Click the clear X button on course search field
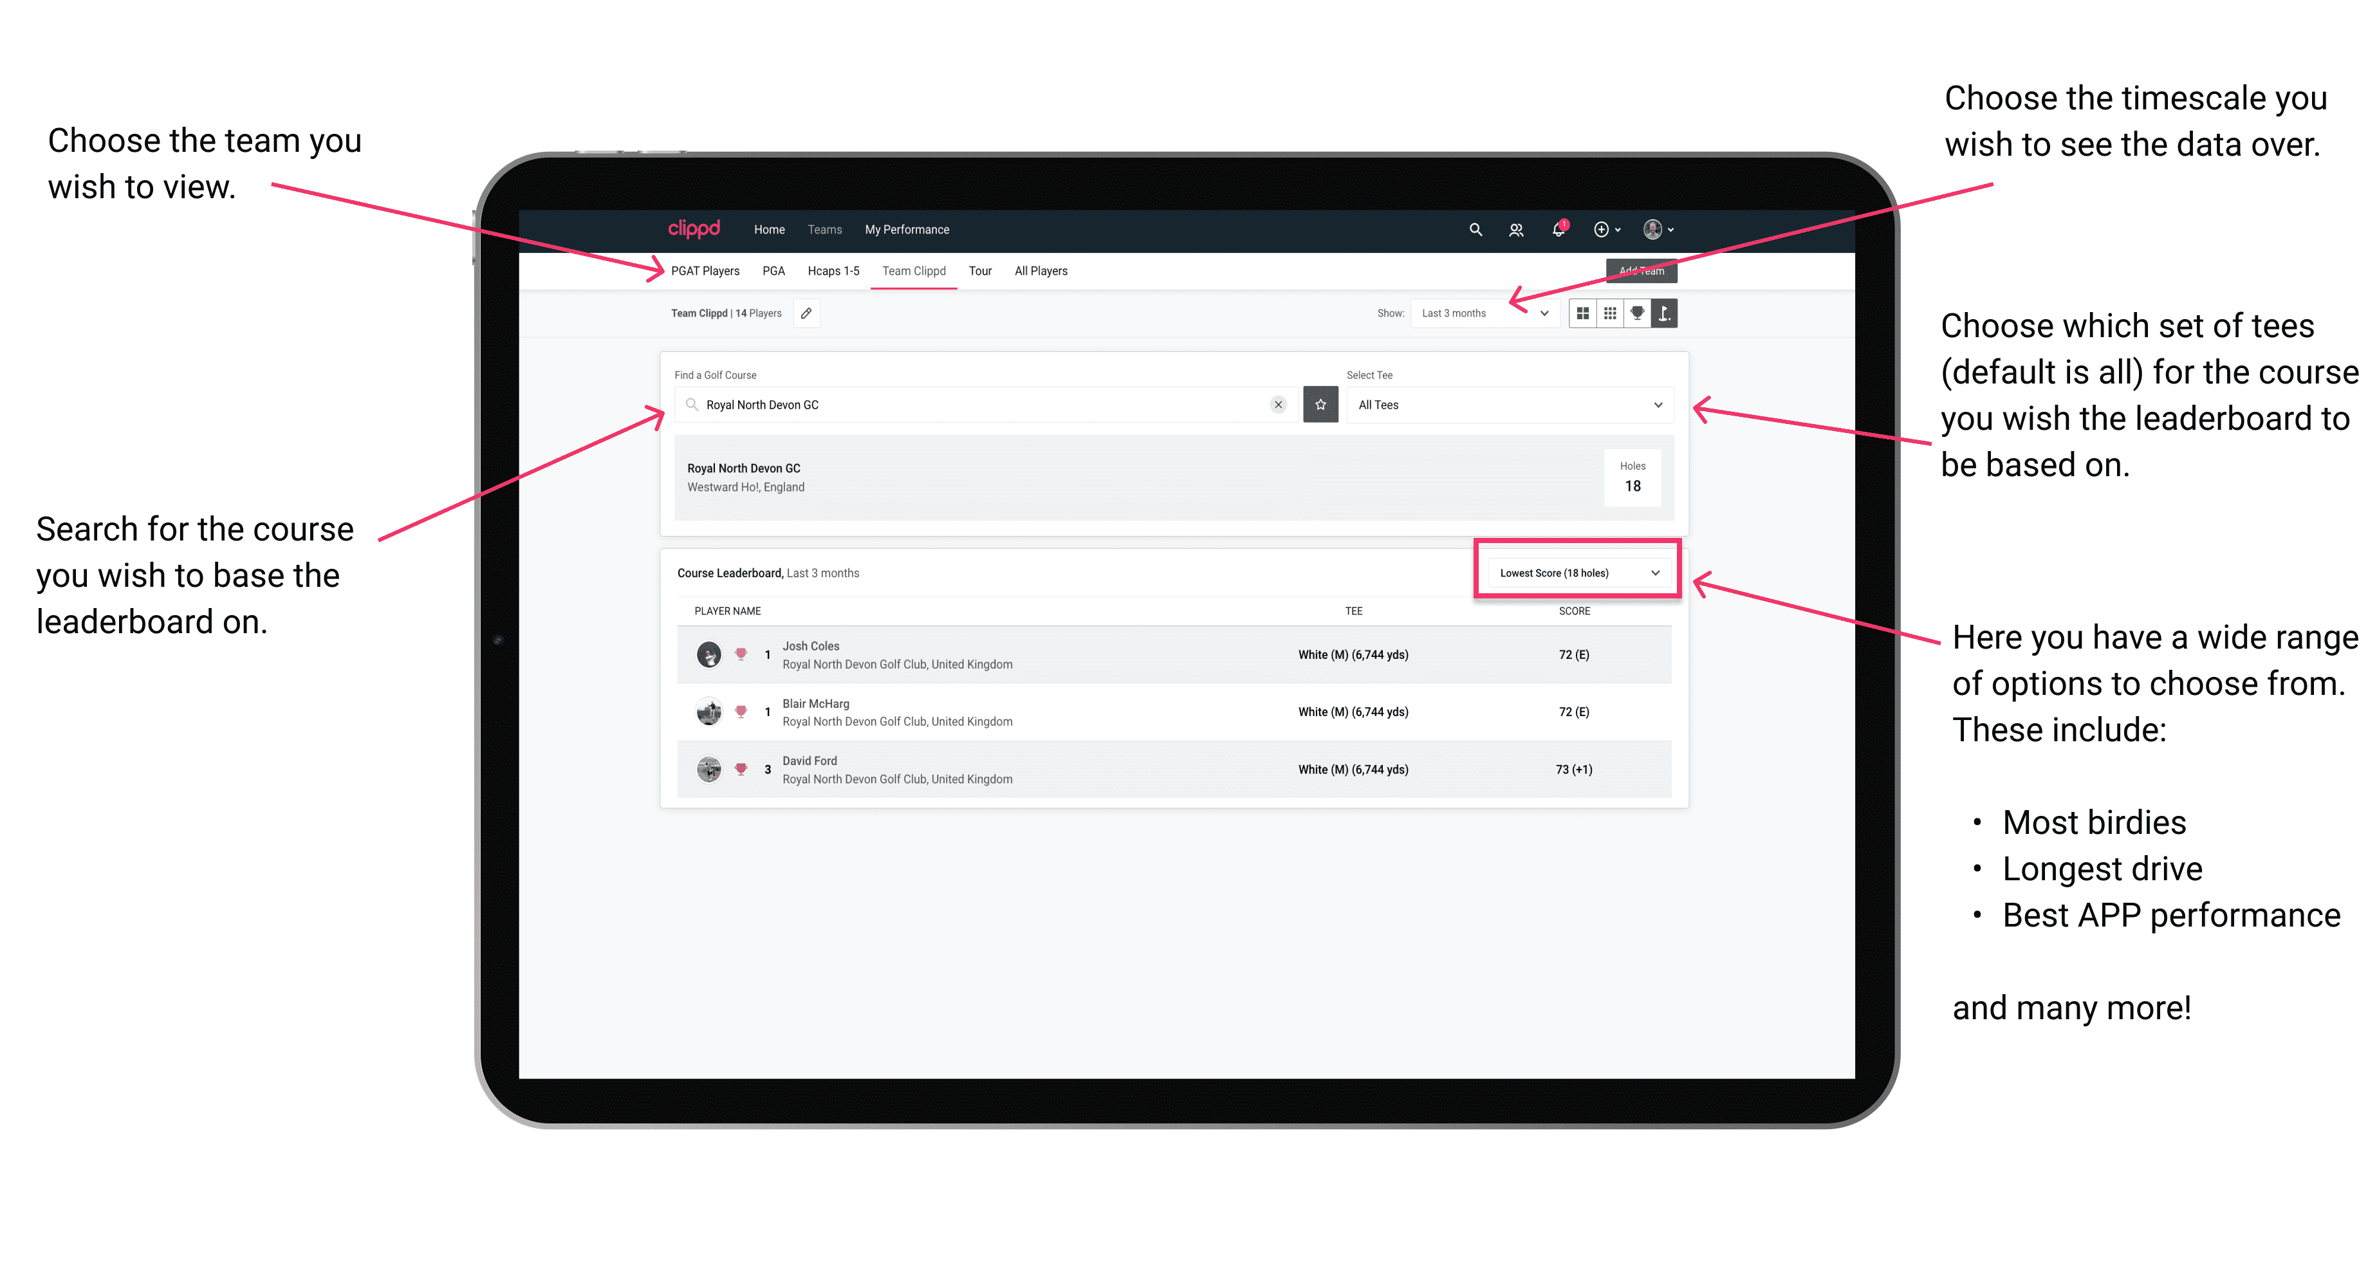The width and height of the screenshot is (2368, 1274). pyautogui.click(x=1275, y=407)
